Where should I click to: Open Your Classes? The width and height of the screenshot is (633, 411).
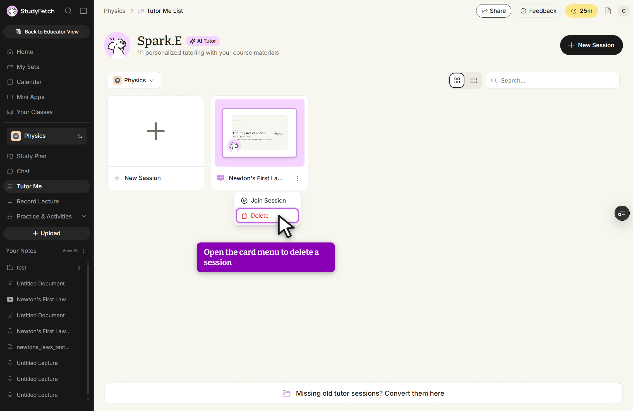pyautogui.click(x=47, y=112)
